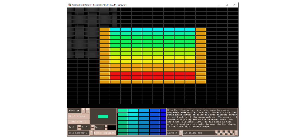Increase block number with single plus
Viewport: 301px width, 138px height.
[83, 109]
